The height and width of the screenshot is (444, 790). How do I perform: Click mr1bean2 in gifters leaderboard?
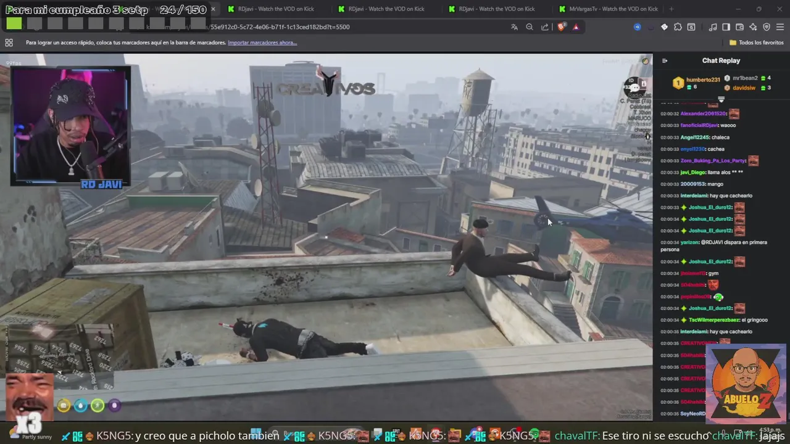(x=745, y=78)
